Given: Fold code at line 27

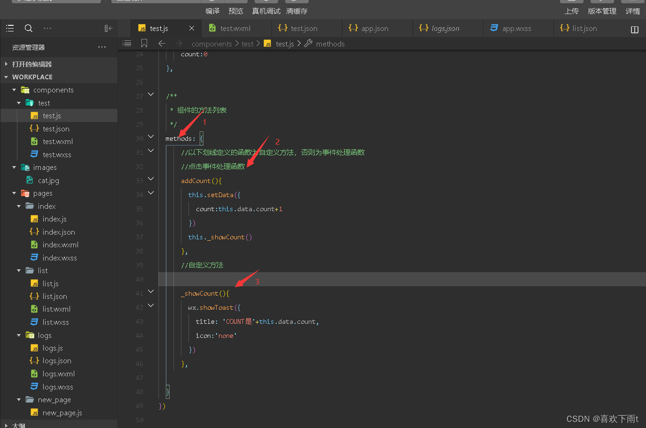Looking at the screenshot, I should point(151,94).
